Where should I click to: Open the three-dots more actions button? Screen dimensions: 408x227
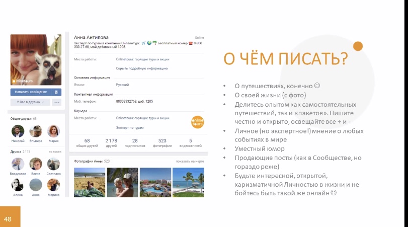point(56,102)
